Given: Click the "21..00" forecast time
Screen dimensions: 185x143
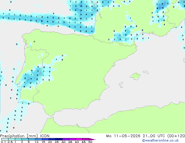Looking at the screenshot, I should pos(149,136).
